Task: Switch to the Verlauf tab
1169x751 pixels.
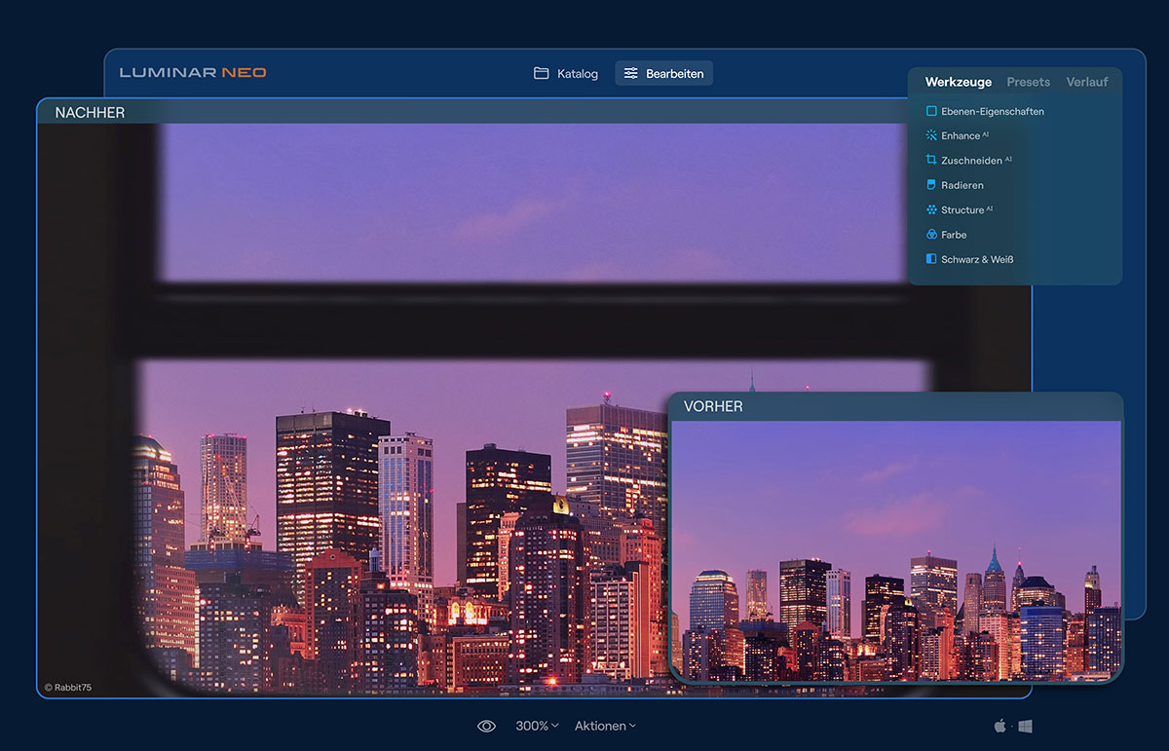Action: [x=1087, y=82]
